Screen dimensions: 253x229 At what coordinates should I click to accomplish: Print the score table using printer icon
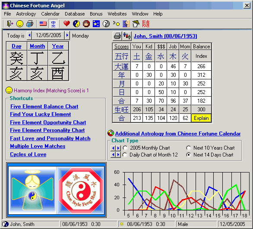[x=117, y=36]
